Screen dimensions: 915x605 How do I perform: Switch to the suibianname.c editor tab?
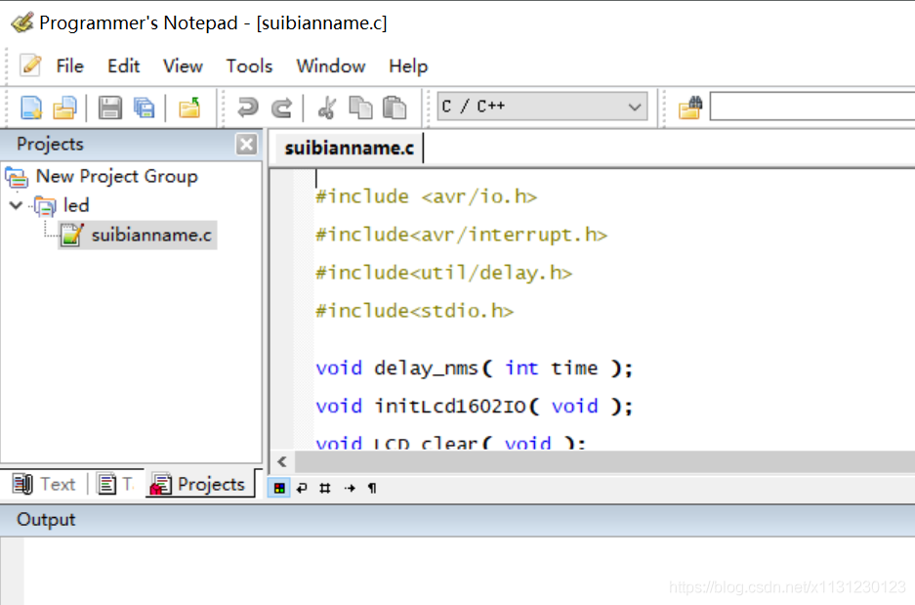coord(349,149)
